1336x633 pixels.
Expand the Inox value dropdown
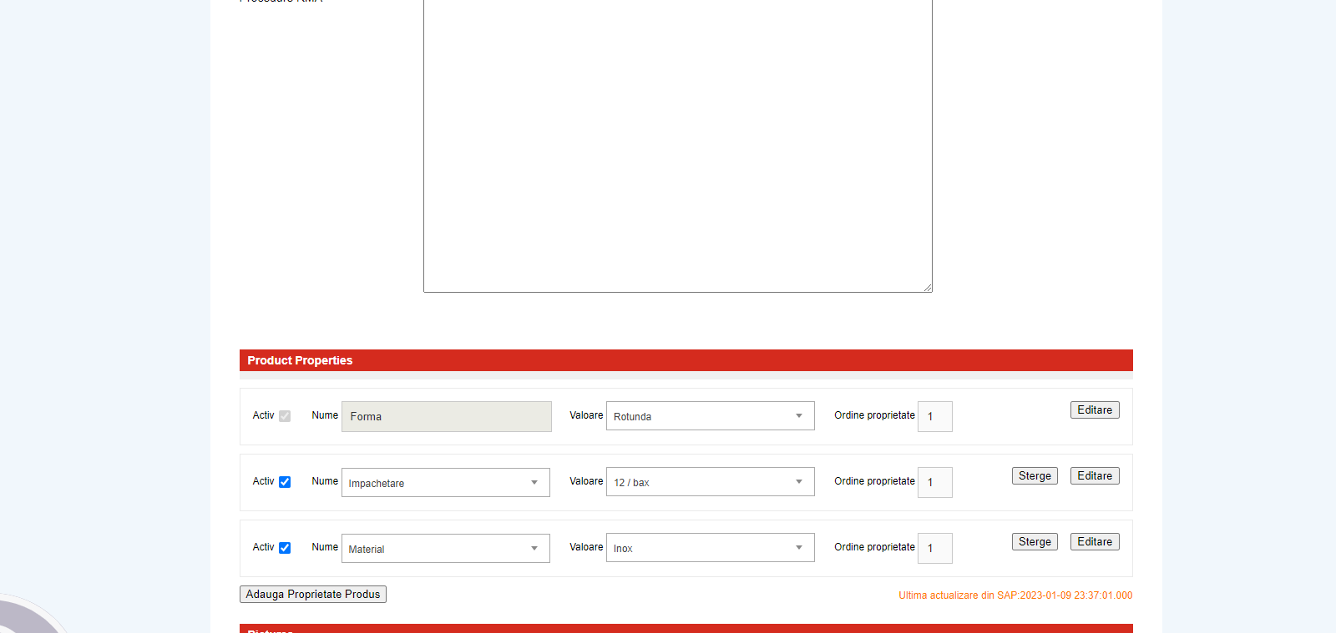tap(710, 548)
